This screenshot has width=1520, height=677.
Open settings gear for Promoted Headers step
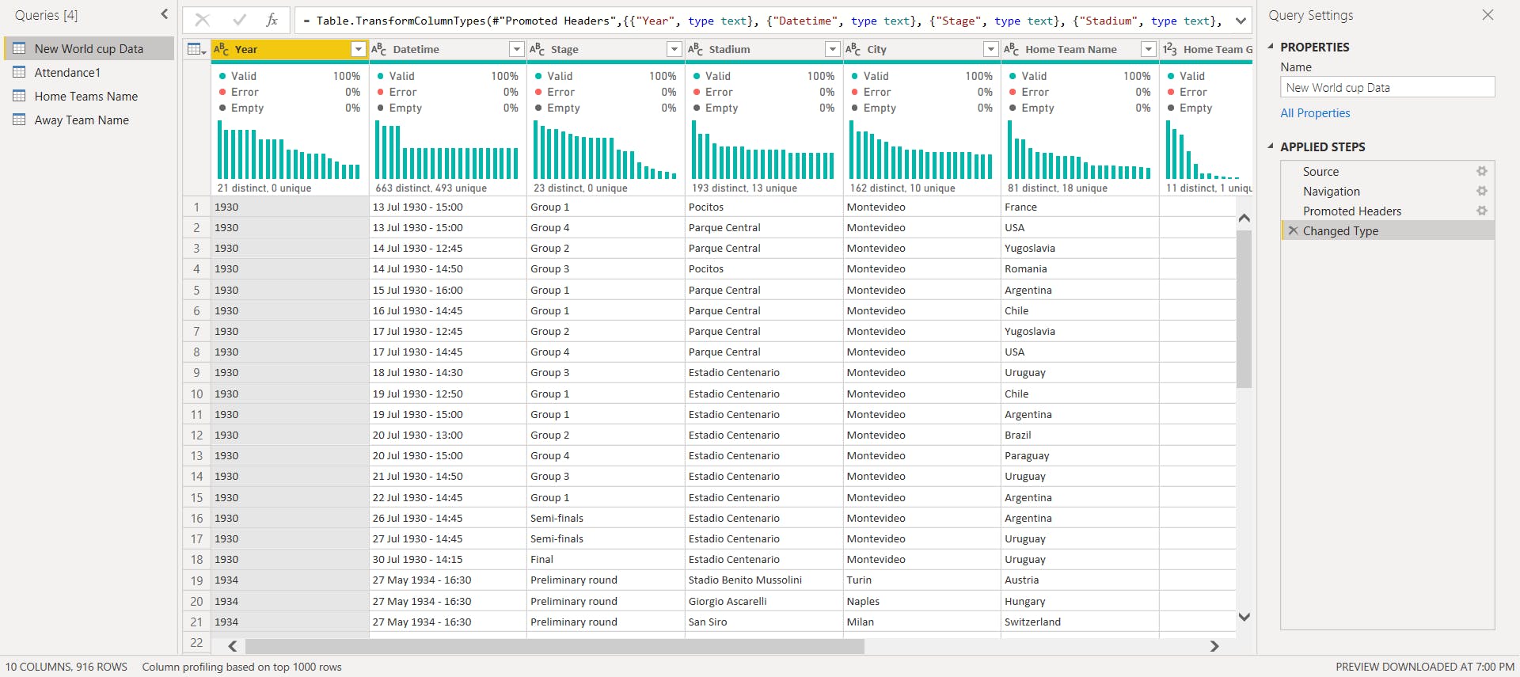[x=1482, y=211]
